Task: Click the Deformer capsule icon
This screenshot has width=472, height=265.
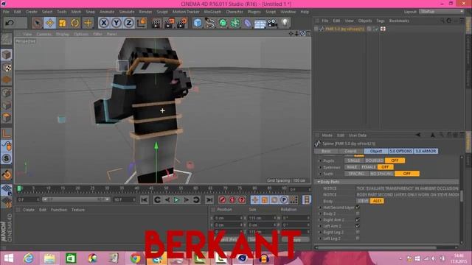Action: coord(248,23)
